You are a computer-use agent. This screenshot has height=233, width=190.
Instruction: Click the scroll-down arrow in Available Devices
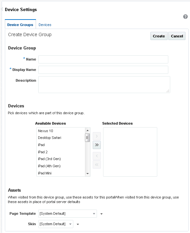pyautogui.click(x=88, y=173)
